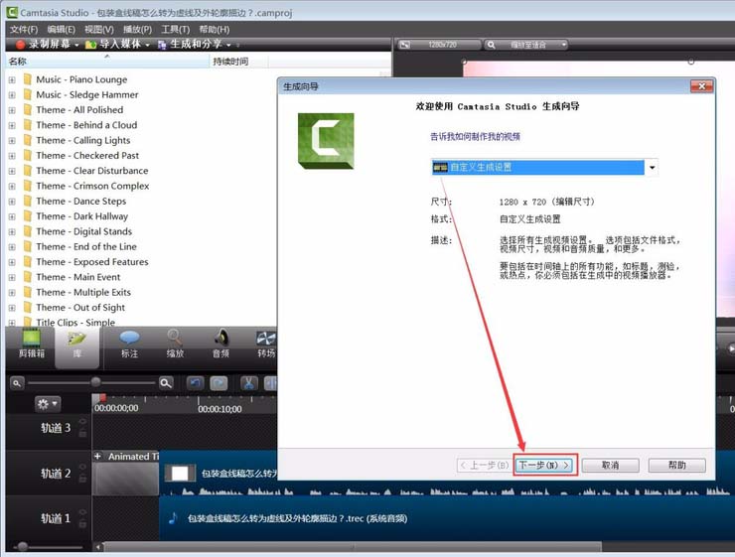The width and height of the screenshot is (735, 557).
Task: Toggle lock on 轨道 1
Action: click(x=82, y=523)
